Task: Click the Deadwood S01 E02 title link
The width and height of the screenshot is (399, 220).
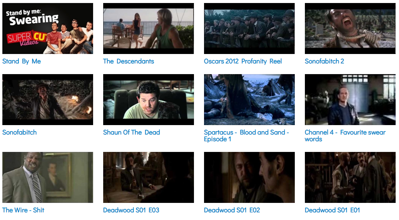Action: (232, 210)
